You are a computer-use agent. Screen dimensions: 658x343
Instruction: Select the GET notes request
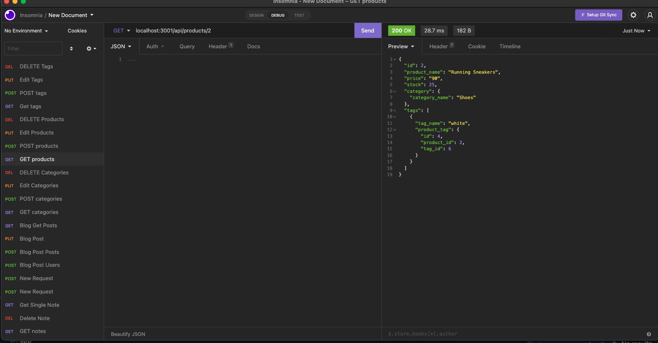52,331
